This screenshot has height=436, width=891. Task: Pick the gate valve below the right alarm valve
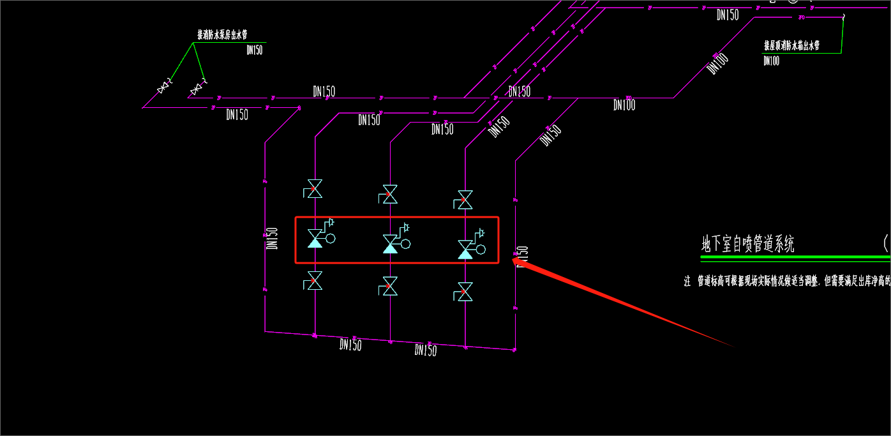pos(465,292)
